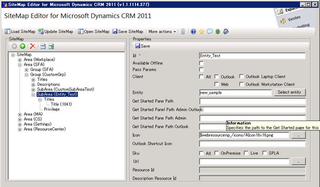Check the Outlook Laptop Client checkbox
The image size is (320, 187).
pyautogui.click(x=241, y=77)
